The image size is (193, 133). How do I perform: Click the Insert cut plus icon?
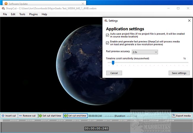pyautogui.click(x=3, y=116)
